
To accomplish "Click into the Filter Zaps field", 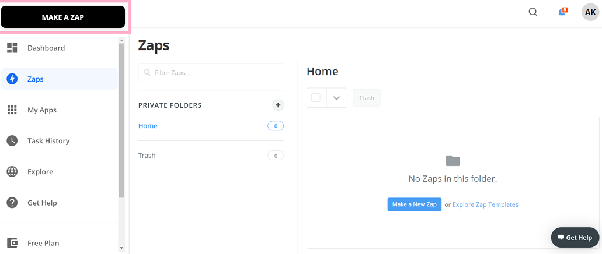I will click(211, 73).
